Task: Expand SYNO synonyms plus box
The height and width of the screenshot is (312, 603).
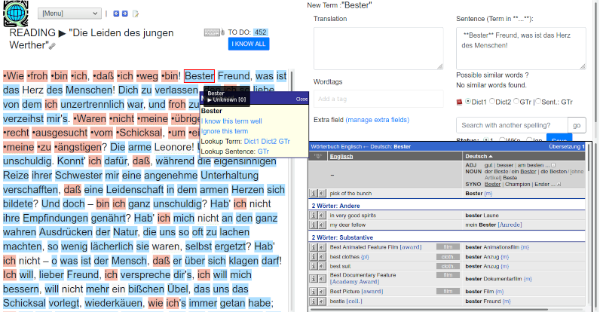Action: [x=559, y=185]
